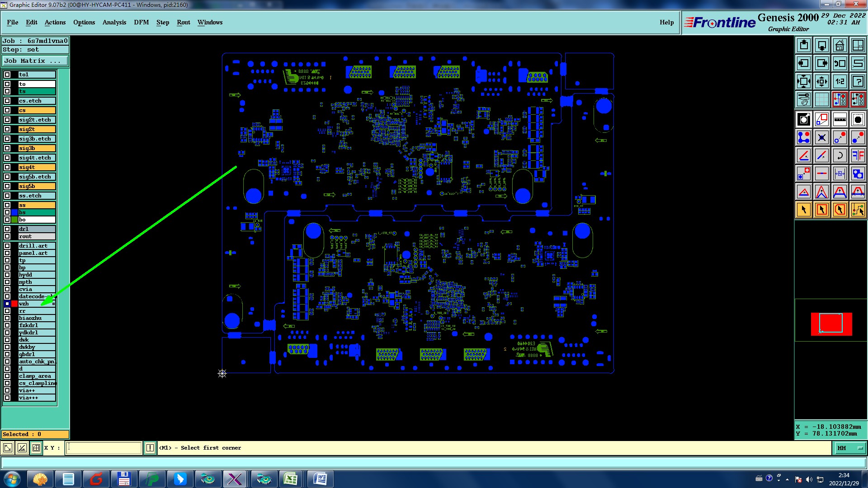Click the Help menu button
The width and height of the screenshot is (868, 488).
pyautogui.click(x=666, y=22)
